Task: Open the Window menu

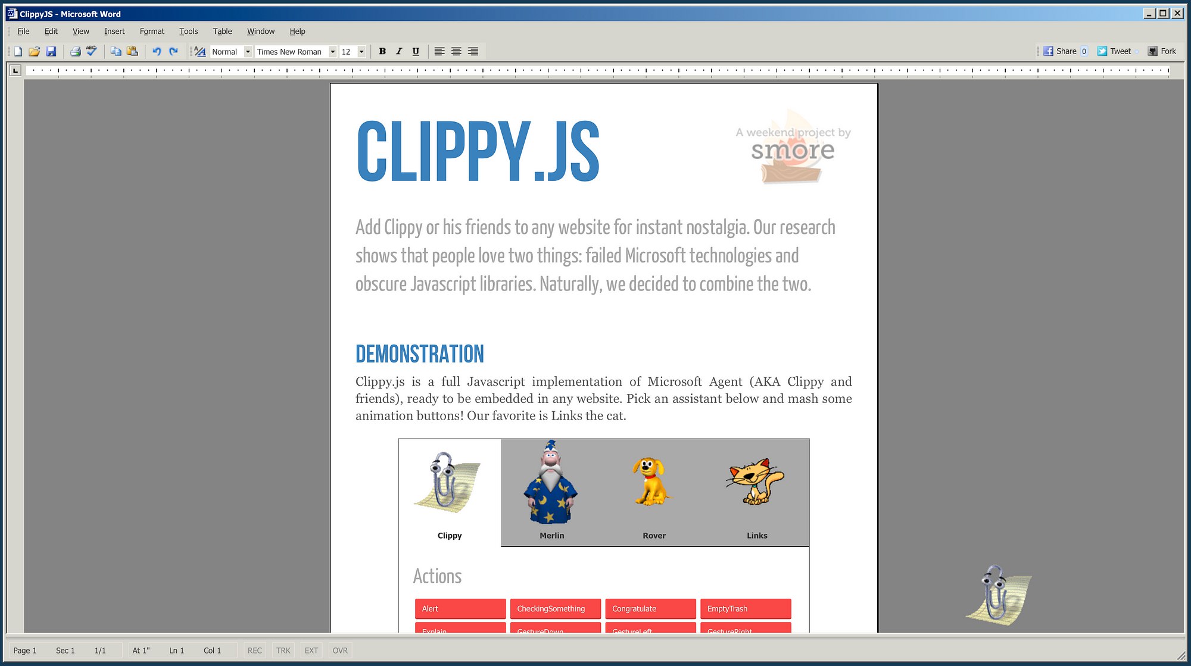Action: point(261,32)
